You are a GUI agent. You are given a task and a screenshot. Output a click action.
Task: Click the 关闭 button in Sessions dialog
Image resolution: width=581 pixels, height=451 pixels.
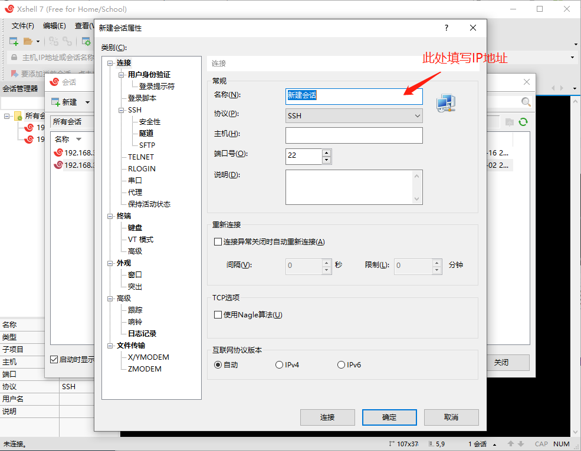pyautogui.click(x=508, y=363)
